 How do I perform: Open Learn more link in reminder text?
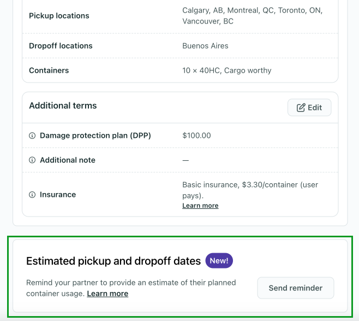[107, 294]
